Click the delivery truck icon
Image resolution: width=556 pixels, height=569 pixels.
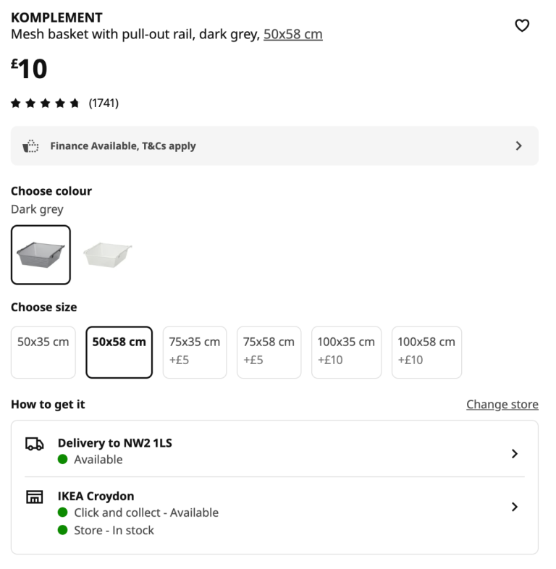(x=35, y=444)
